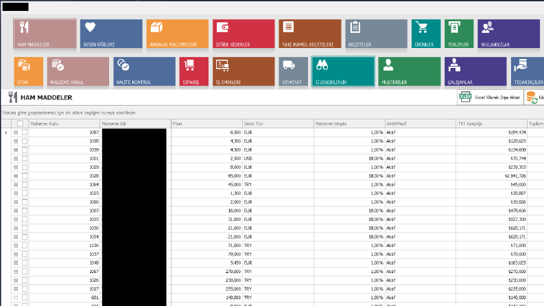Check the box for material code 1001

click(25, 158)
